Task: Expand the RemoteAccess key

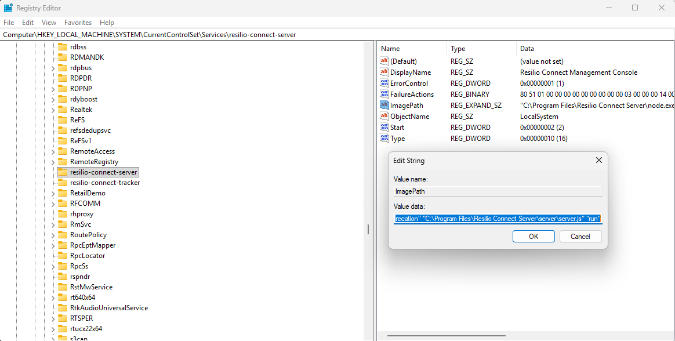Action: coord(53,151)
